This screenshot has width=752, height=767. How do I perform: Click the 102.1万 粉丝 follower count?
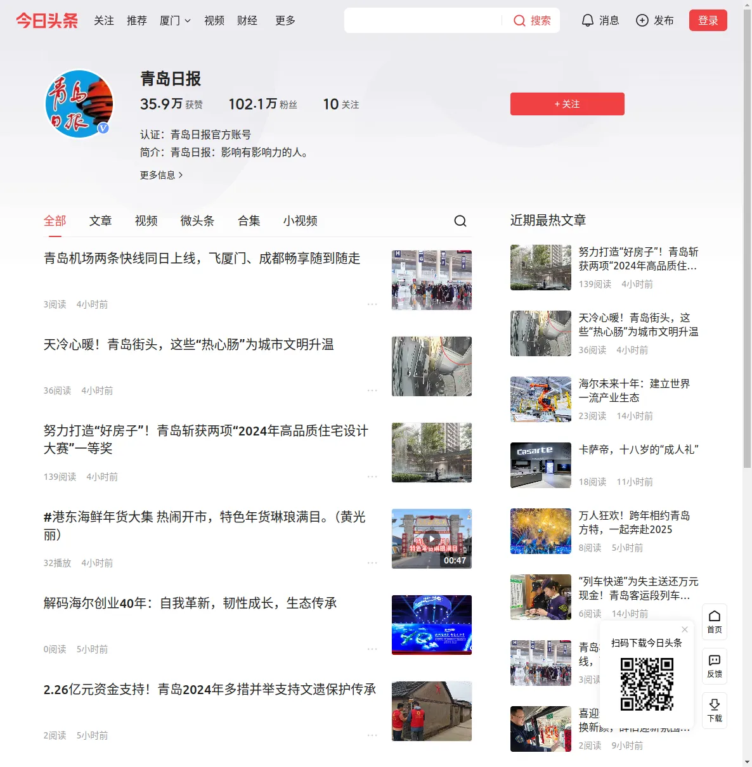coord(263,104)
